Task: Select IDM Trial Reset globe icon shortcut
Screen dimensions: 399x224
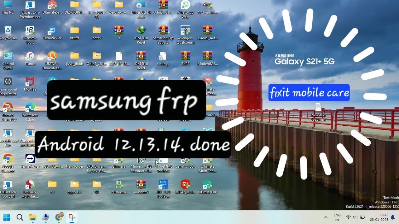Action: pos(141,35)
